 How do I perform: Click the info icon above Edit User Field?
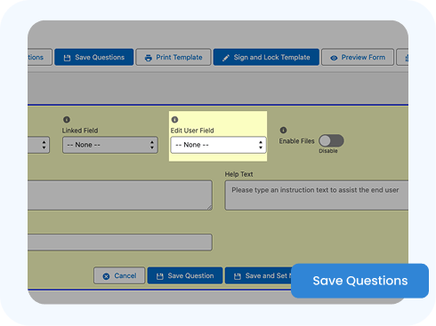[174, 120]
